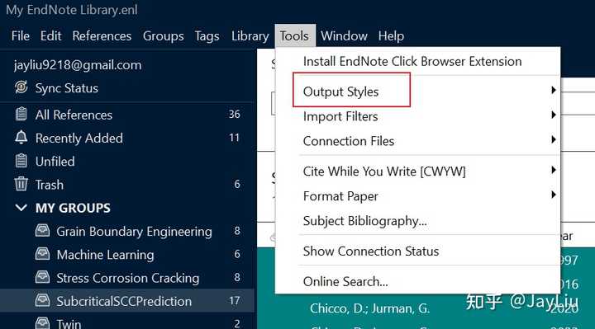
Task: Choose Subject Bibliography... menu entry
Action: pyautogui.click(x=417, y=221)
